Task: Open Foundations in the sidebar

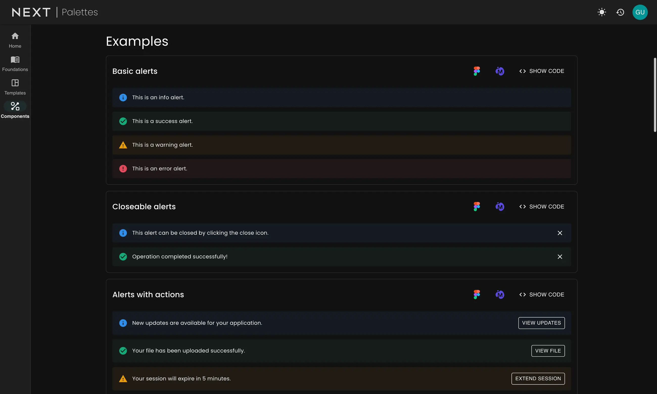Action: point(15,64)
